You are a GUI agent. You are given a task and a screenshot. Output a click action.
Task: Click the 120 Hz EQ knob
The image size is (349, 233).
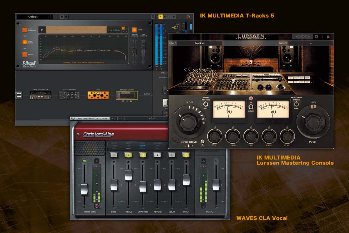pyautogui.click(x=233, y=136)
